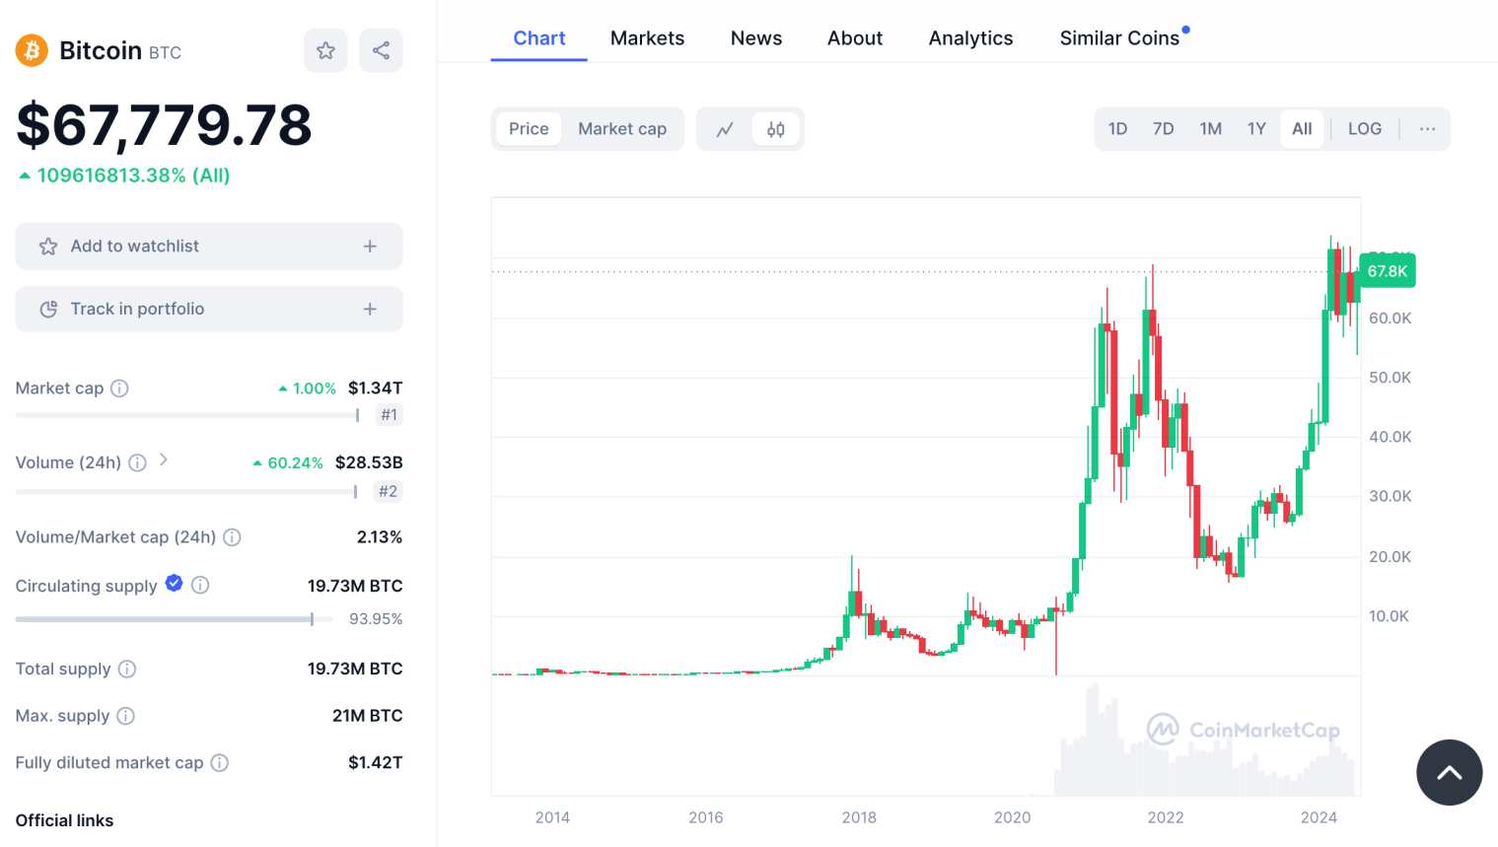Screen dimensions: 1498x847
Task: Click the #2 volume rank badge
Action: pos(389,491)
